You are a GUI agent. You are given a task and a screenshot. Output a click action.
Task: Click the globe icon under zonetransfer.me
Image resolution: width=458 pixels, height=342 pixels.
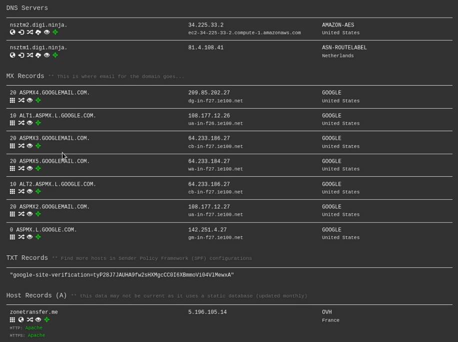click(x=20, y=319)
